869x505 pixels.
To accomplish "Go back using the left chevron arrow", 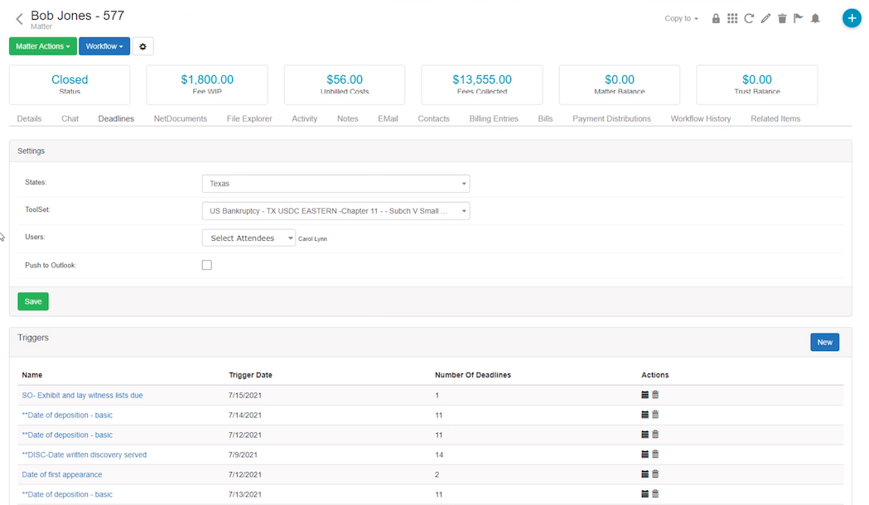I will tap(19, 19).
